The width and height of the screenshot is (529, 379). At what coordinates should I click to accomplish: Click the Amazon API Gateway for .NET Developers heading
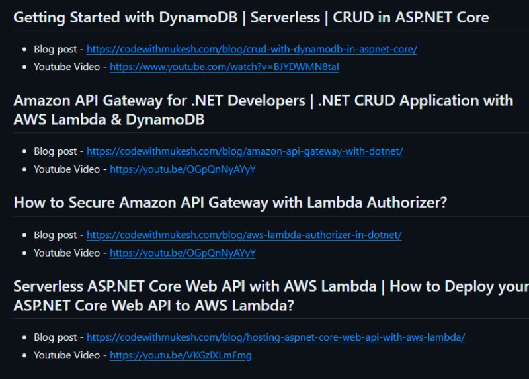pos(263,110)
